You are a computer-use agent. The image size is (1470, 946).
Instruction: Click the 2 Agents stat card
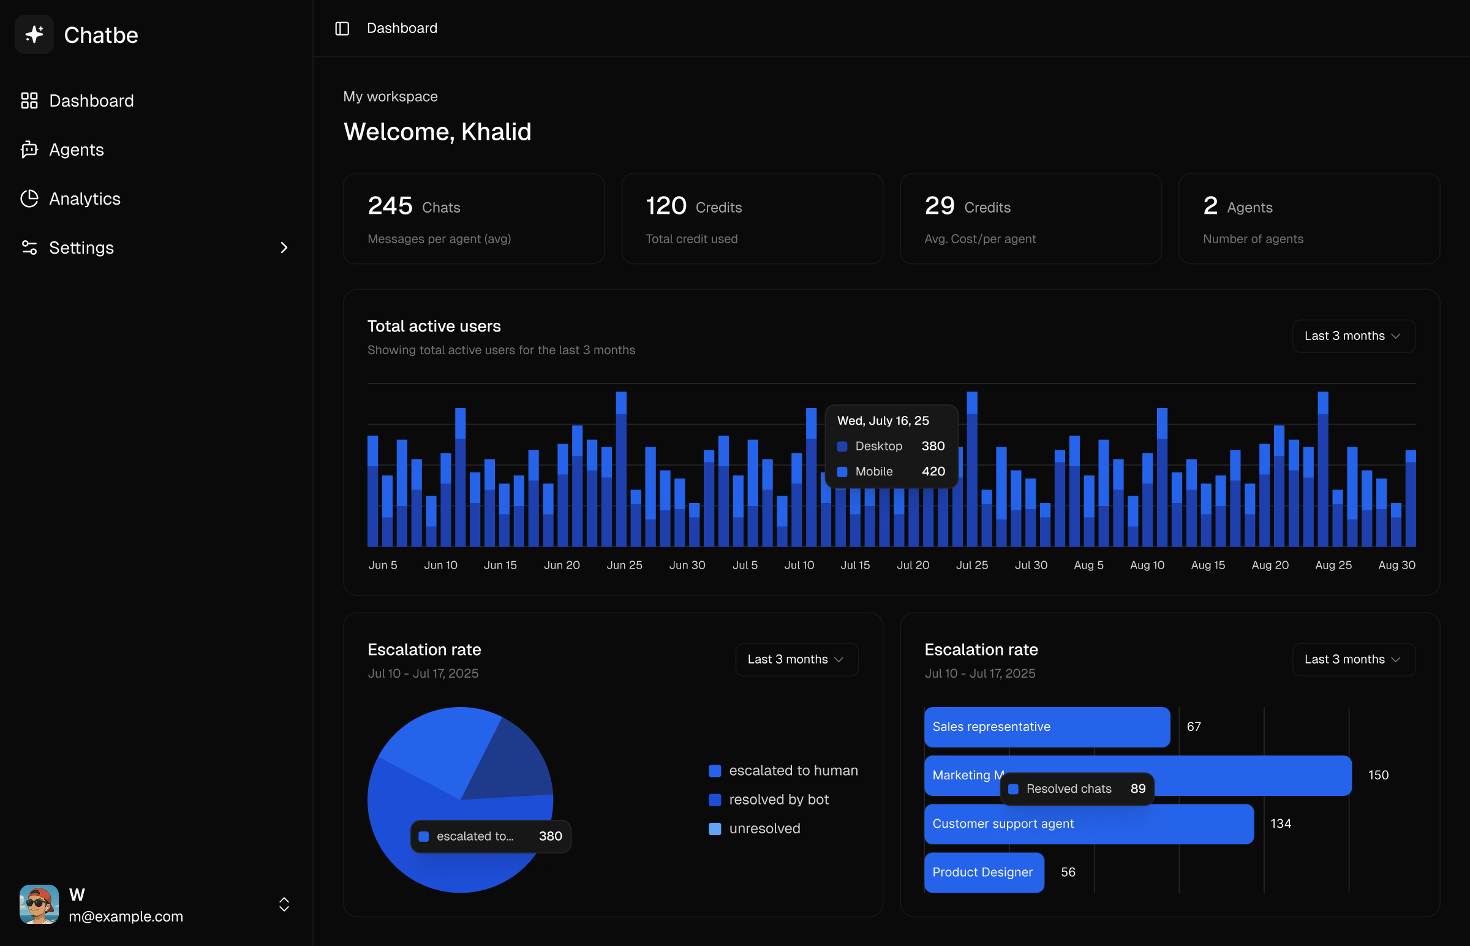[x=1309, y=219]
